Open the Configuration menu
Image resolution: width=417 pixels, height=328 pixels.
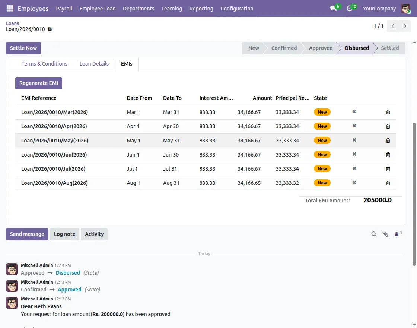(x=237, y=8)
